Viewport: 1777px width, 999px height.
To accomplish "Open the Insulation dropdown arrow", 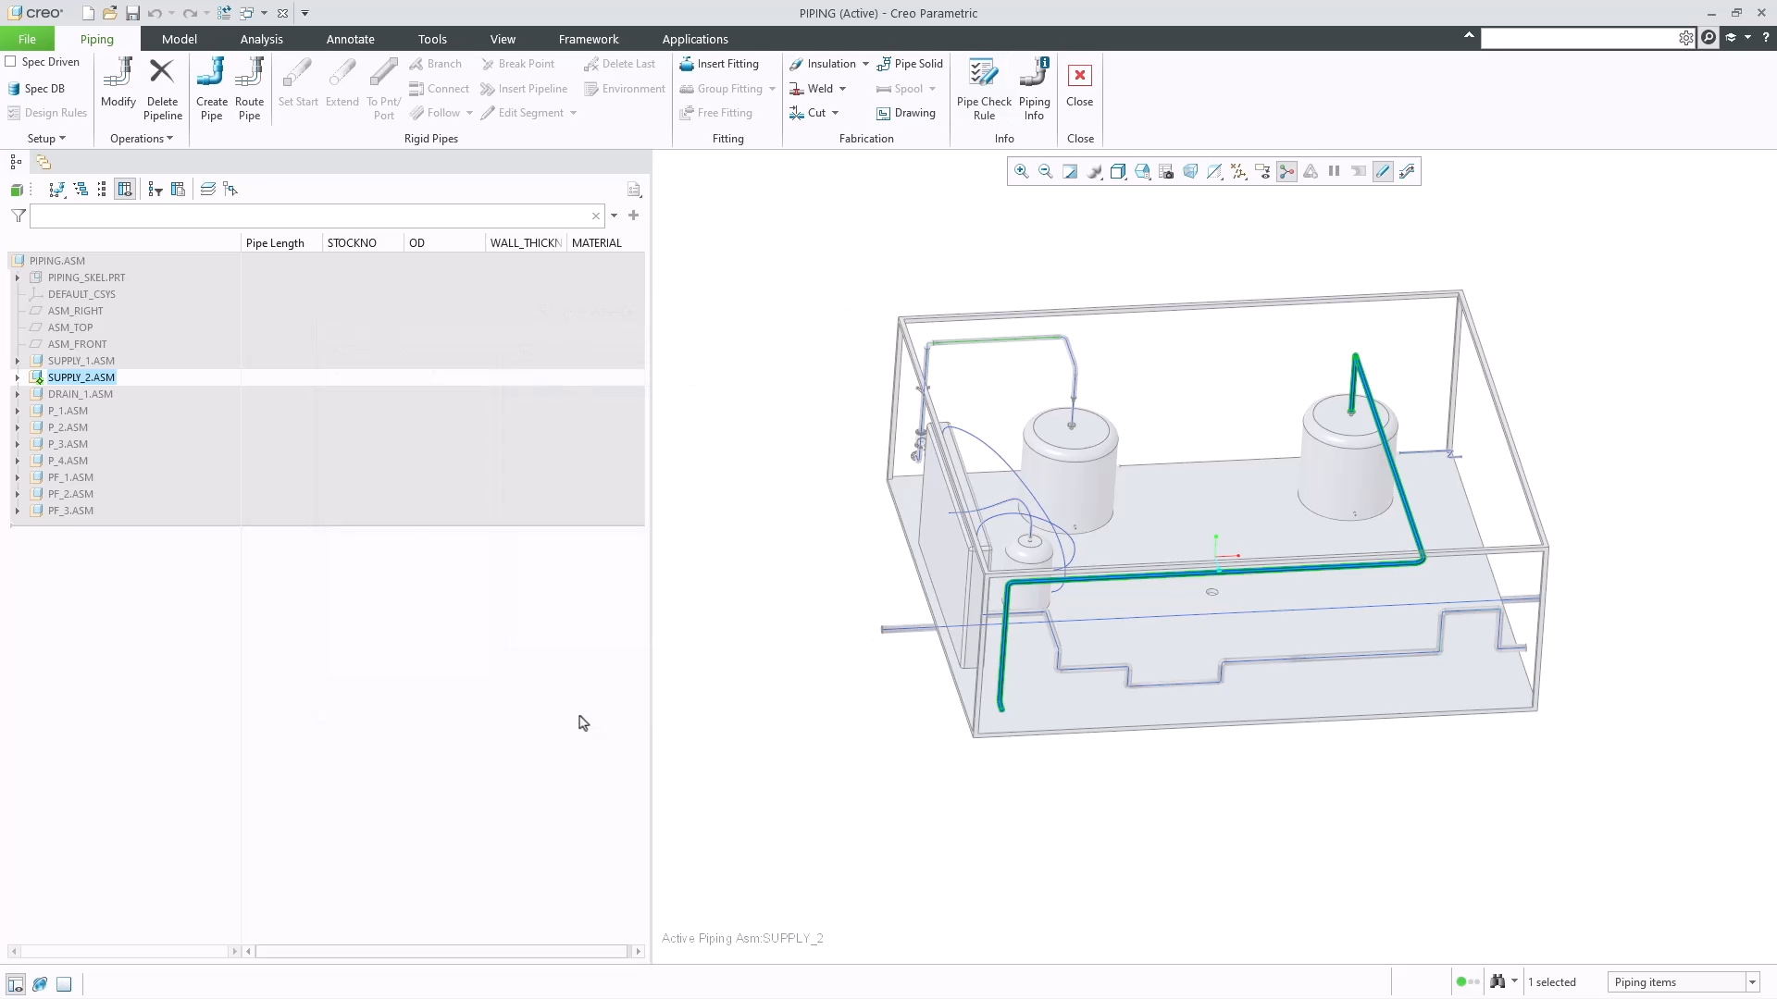I will point(865,64).
